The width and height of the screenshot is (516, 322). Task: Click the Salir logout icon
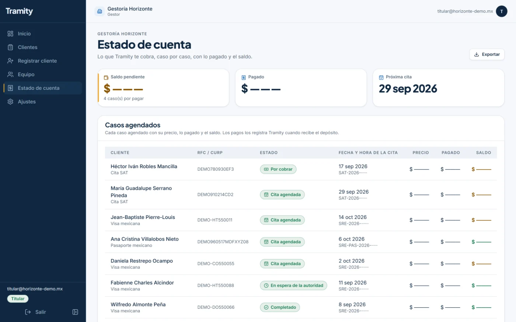(x=28, y=312)
